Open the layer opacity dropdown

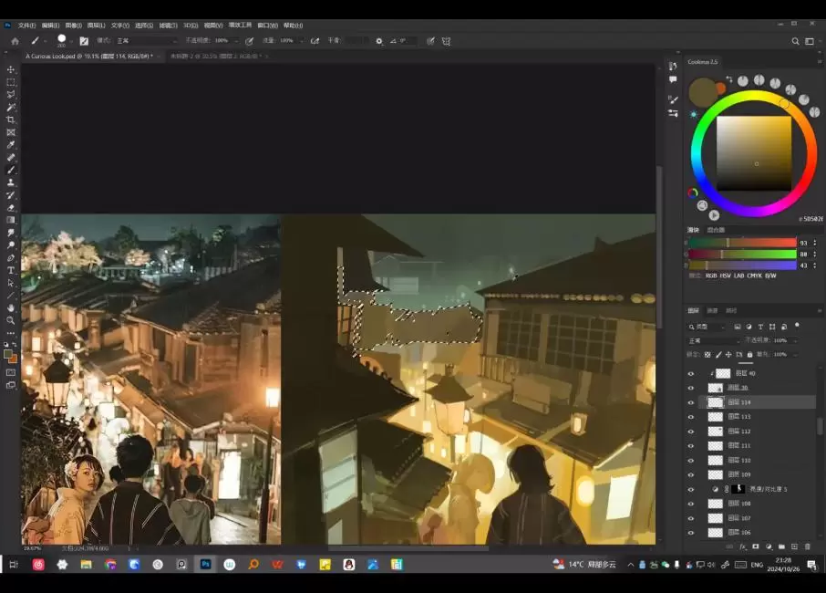tap(794, 340)
